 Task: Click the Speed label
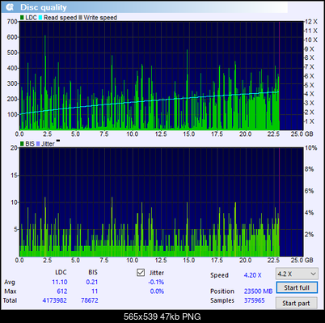coord(219,275)
